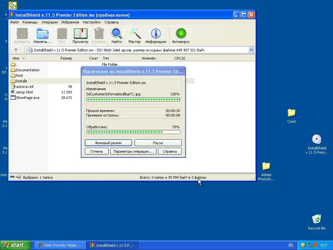Image resolution: width=333 pixels, height=250 pixels.
Task: Select the Recycle Bin desktop icon
Action: [317, 222]
